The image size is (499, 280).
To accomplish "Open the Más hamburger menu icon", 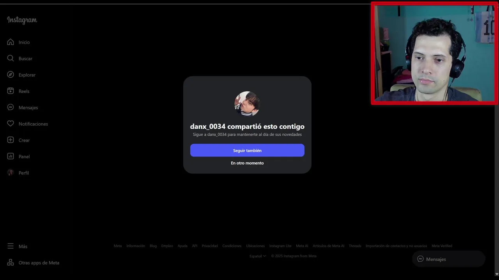I will point(11,246).
